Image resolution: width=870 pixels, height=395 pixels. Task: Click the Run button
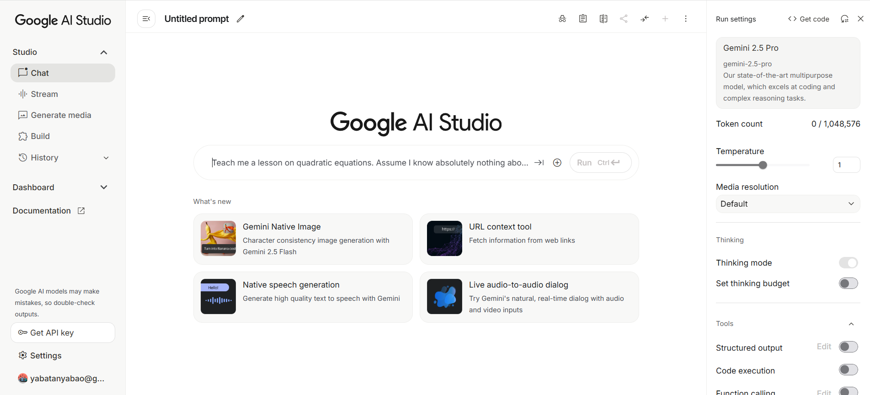point(600,163)
